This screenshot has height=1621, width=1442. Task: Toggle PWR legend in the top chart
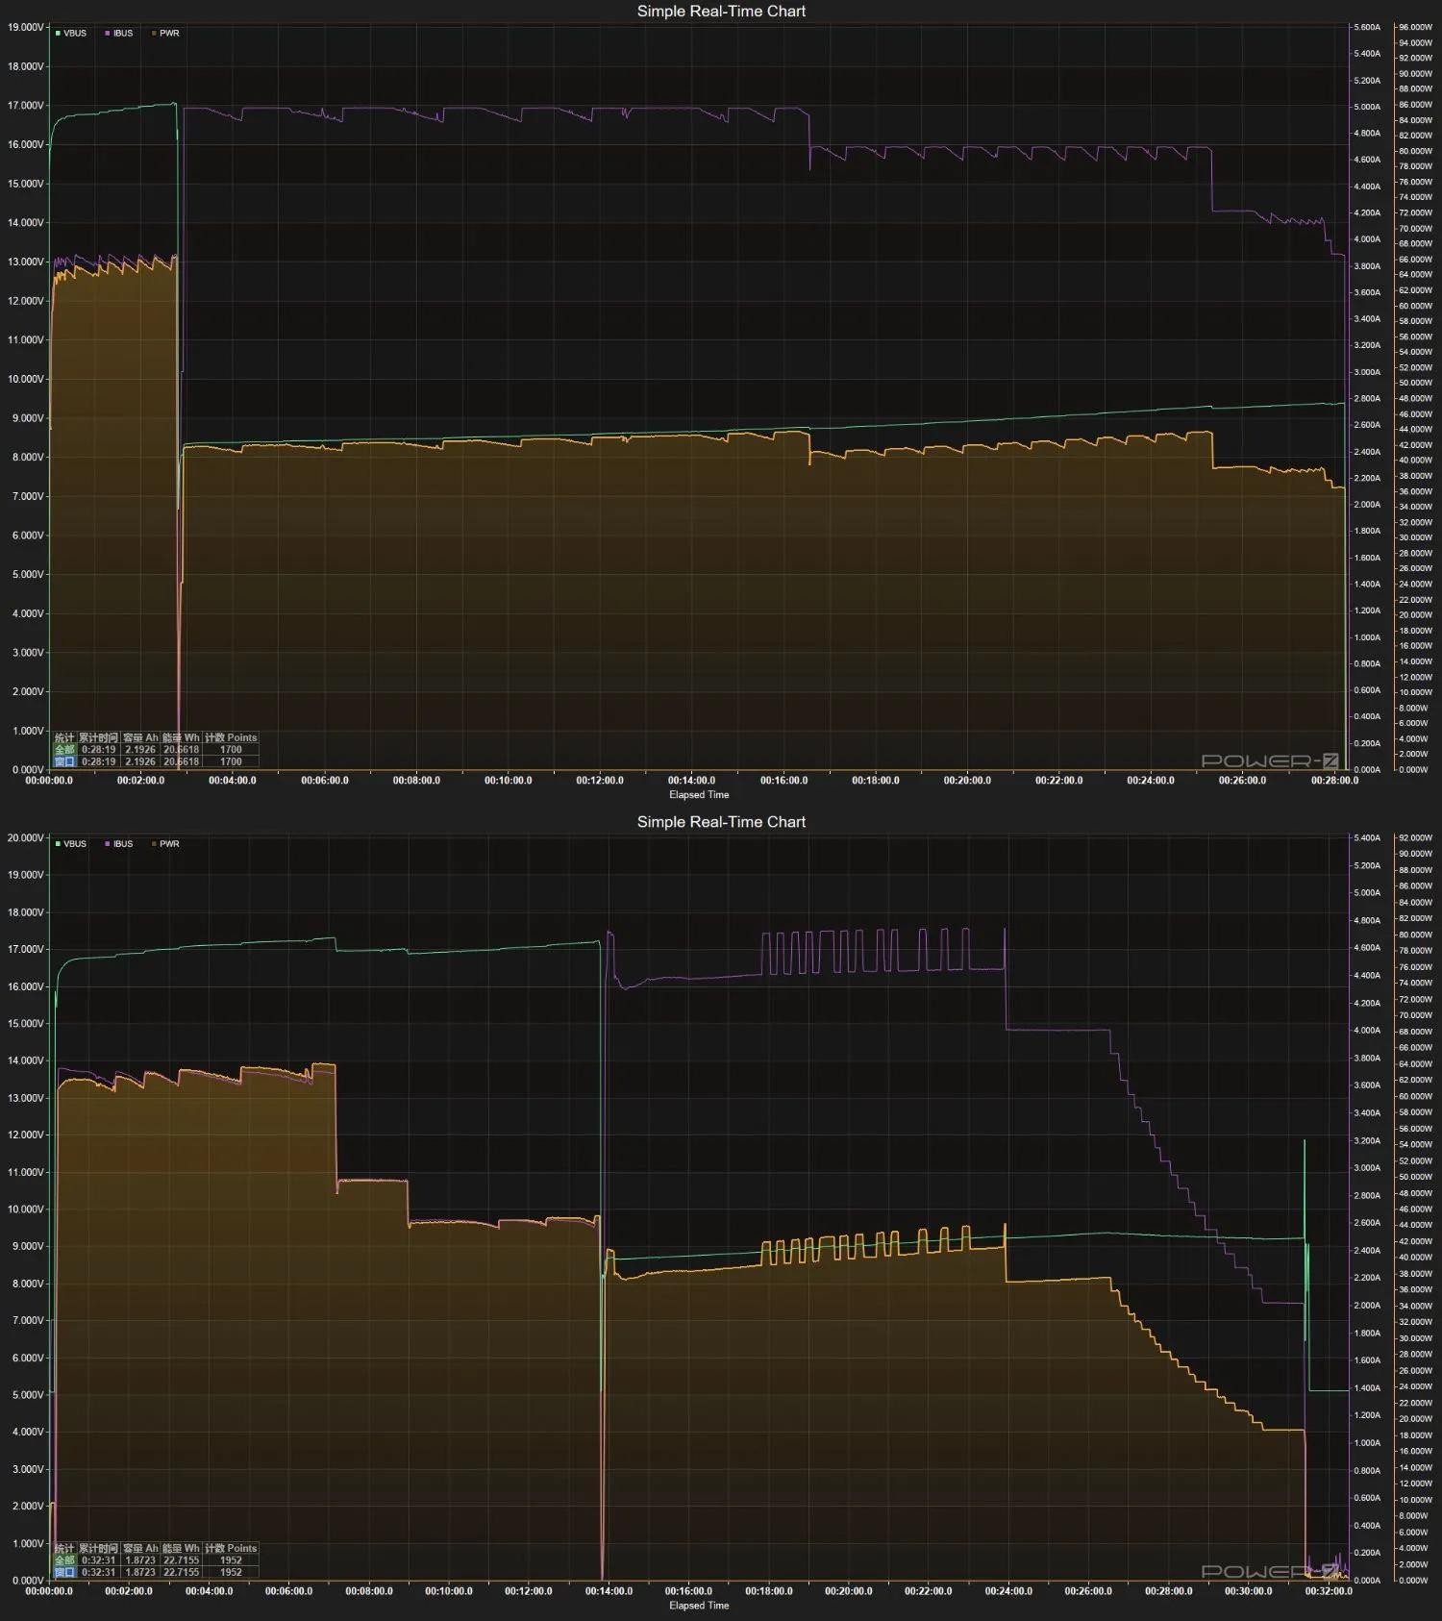pos(165,34)
